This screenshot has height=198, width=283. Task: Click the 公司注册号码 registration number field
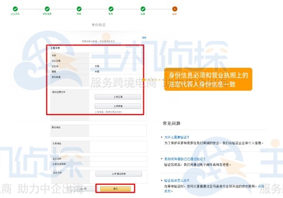(118, 164)
